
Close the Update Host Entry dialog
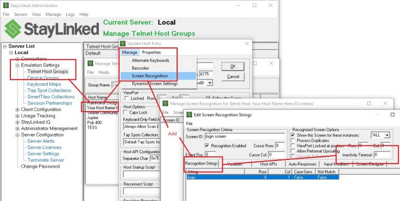pos(247,44)
